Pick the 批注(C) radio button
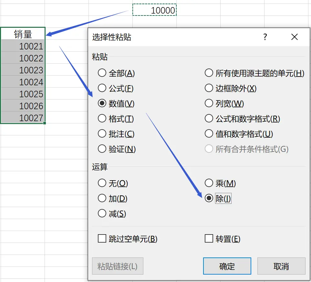 click(x=102, y=134)
